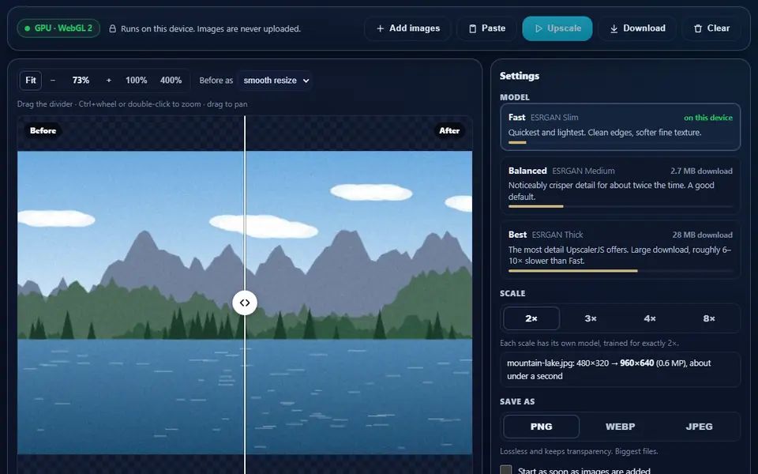Click the mountain lake preview image
The height and width of the screenshot is (474, 758).
pos(245,303)
